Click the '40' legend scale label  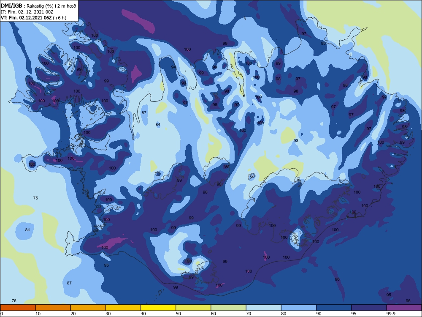click(143, 314)
